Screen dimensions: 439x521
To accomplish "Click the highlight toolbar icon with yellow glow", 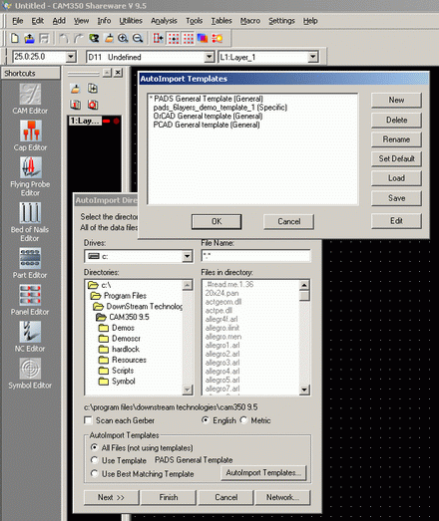I will click(218, 38).
